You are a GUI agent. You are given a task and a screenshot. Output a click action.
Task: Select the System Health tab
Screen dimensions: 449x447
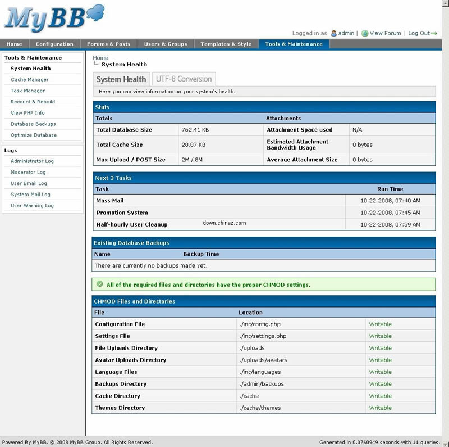pyautogui.click(x=121, y=79)
